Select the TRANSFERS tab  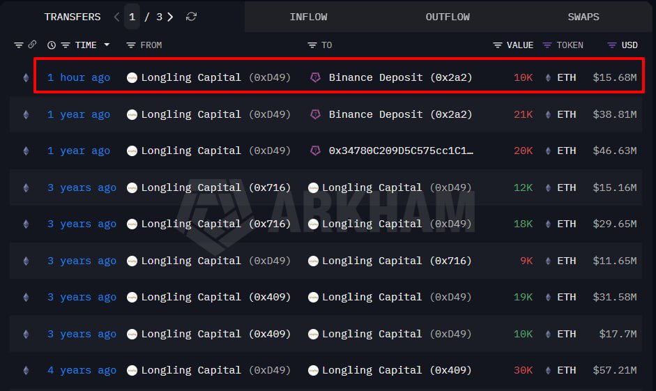point(73,17)
